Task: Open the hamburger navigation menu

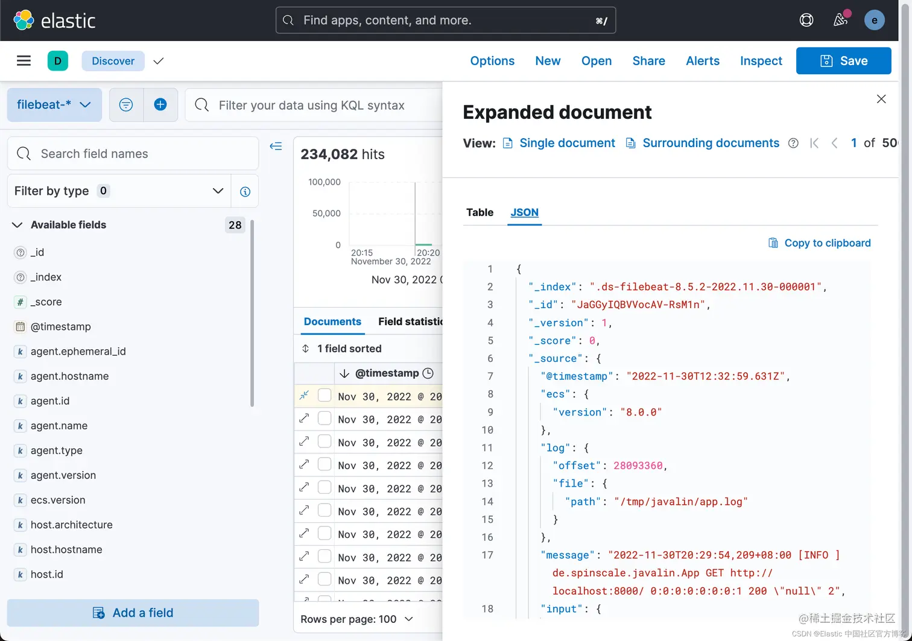Action: pyautogui.click(x=24, y=61)
